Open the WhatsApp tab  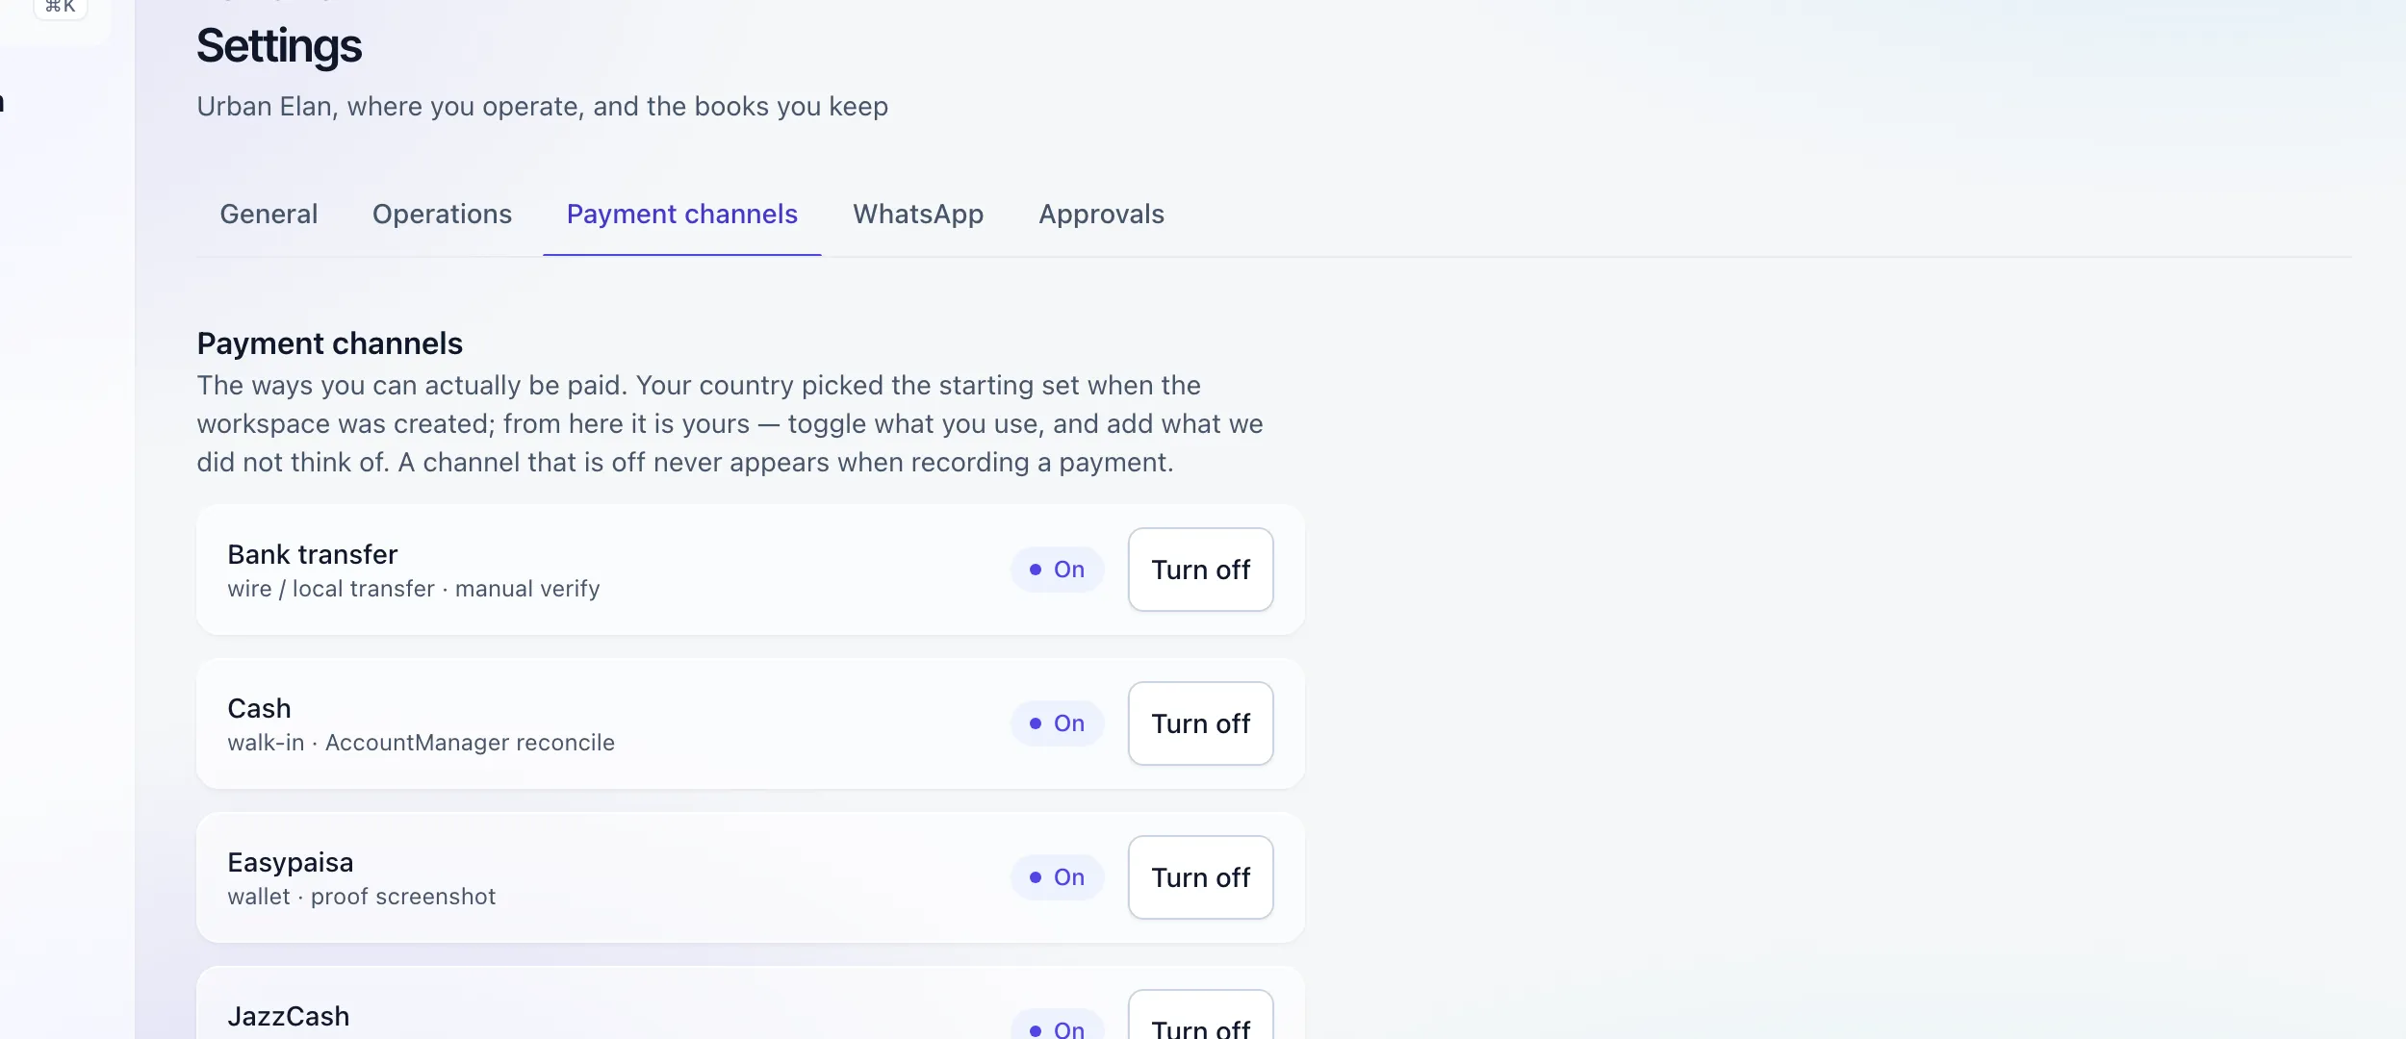tap(918, 214)
